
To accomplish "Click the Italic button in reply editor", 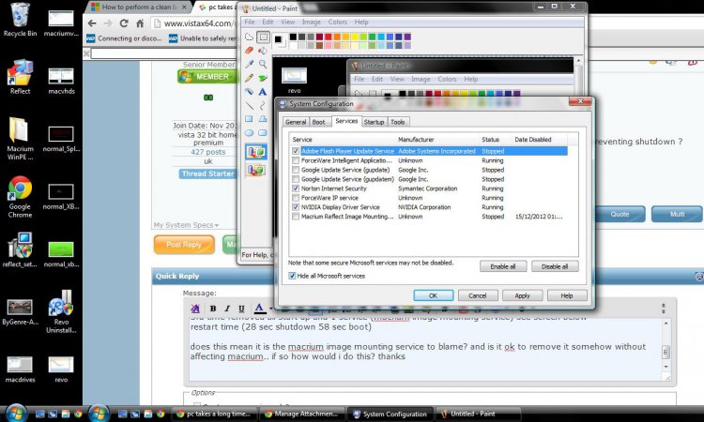I will pyautogui.click(x=227, y=309).
